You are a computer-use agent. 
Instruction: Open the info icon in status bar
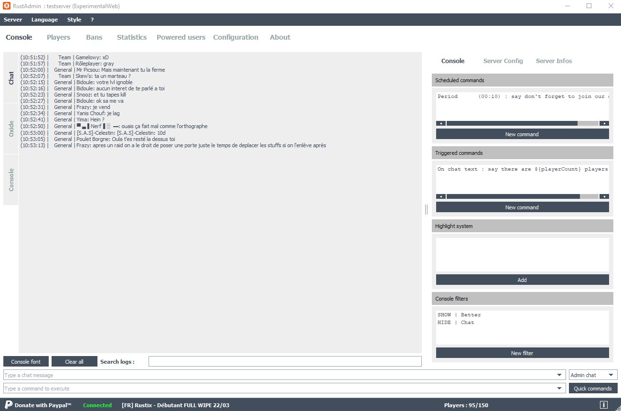click(604, 405)
